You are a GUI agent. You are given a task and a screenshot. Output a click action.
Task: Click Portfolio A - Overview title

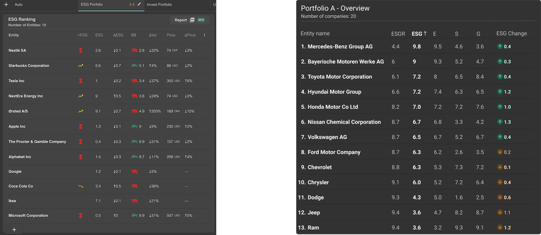(335, 8)
